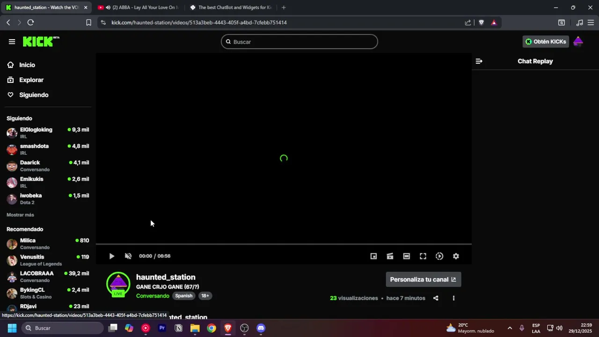
Task: Click Obtén KICKs button
Action: coord(546,42)
